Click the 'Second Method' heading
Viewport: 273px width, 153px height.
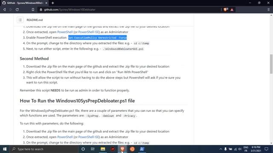point(34,59)
